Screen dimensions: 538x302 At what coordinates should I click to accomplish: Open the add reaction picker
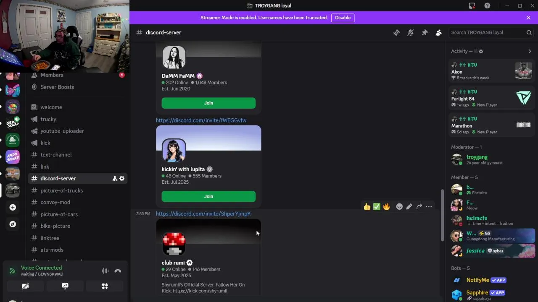click(399, 207)
